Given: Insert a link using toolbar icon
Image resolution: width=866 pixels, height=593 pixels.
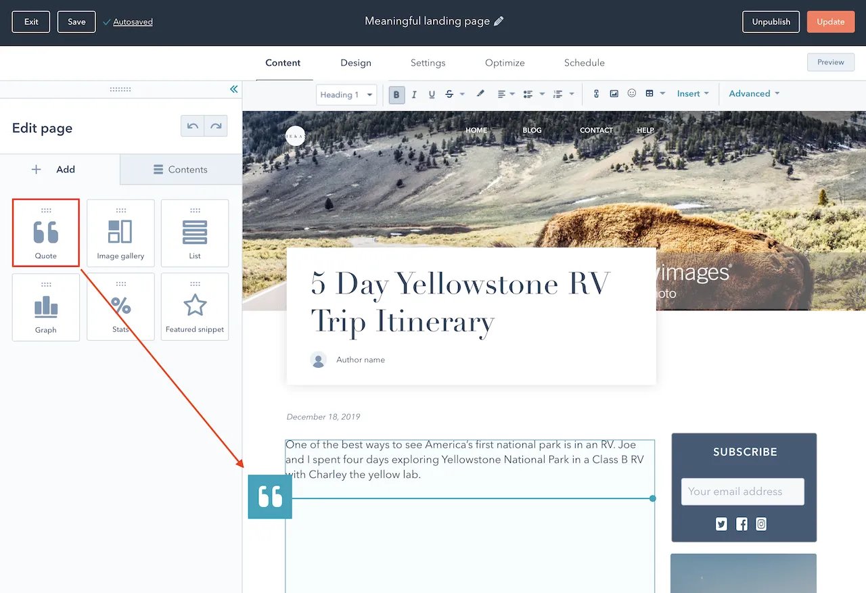Looking at the screenshot, I should 596,94.
